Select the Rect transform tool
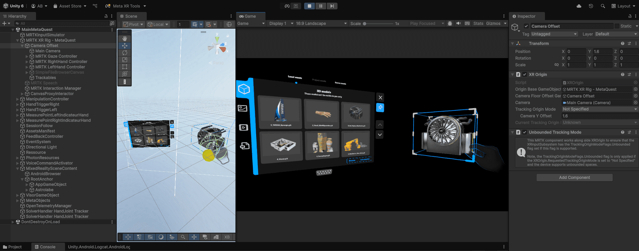The image size is (639, 251). [125, 67]
